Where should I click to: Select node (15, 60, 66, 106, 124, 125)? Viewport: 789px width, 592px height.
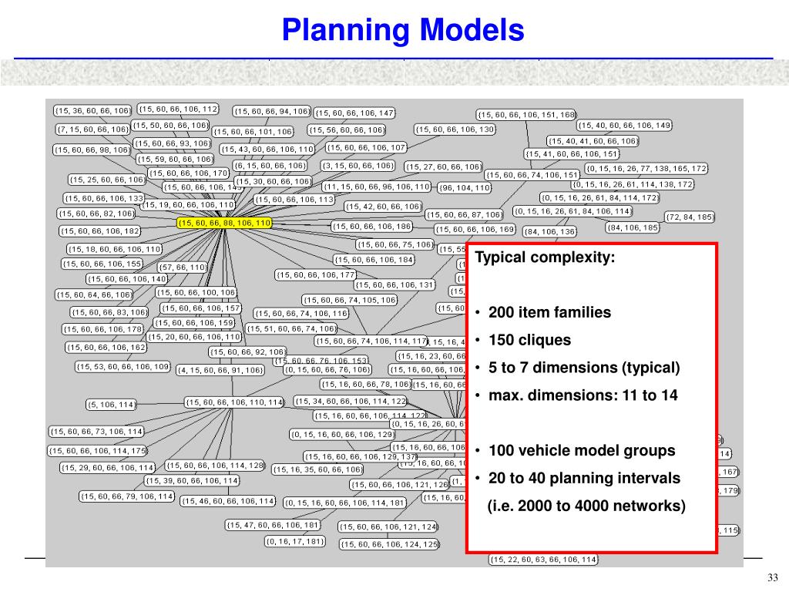(x=389, y=544)
